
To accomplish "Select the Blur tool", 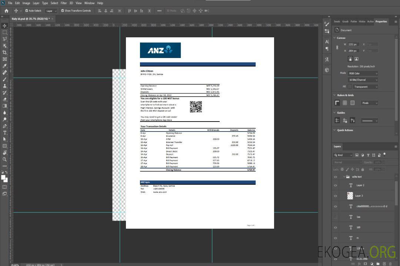I will coord(4,113).
